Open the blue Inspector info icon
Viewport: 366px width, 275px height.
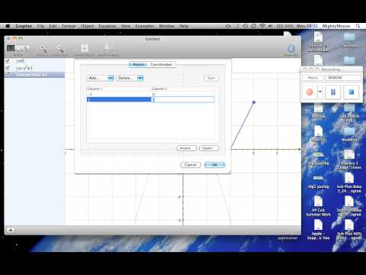[x=291, y=48]
